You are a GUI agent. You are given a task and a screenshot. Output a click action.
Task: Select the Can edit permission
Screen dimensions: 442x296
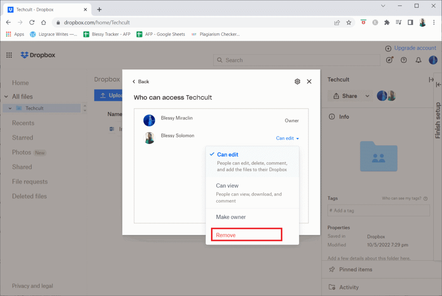(227, 154)
